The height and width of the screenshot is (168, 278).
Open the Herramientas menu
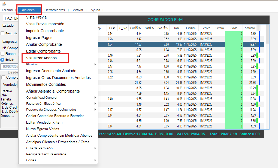[55, 10]
